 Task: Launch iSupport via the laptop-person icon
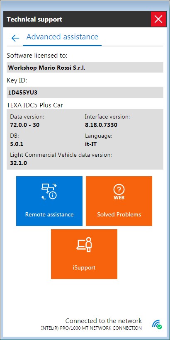coord(84,245)
